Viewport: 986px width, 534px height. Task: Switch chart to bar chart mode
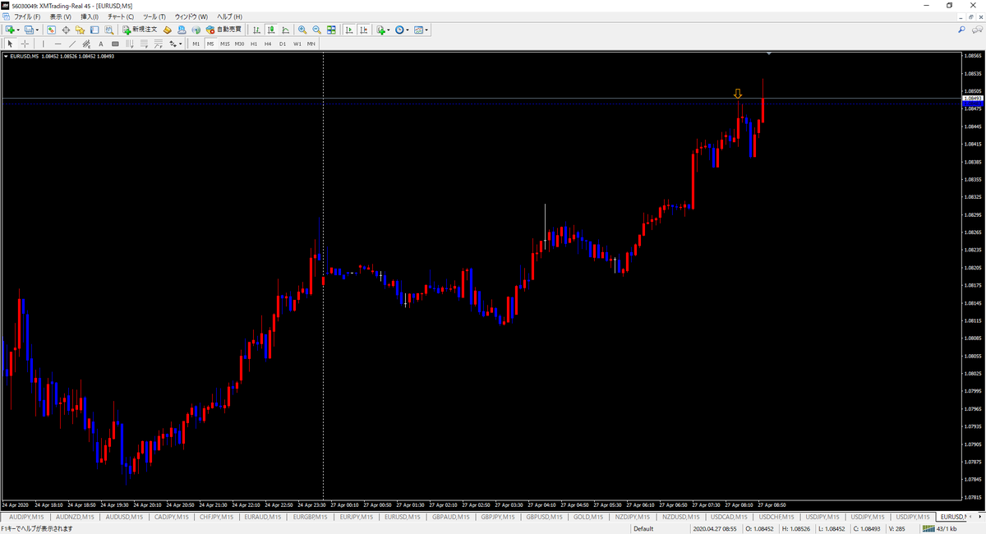256,30
